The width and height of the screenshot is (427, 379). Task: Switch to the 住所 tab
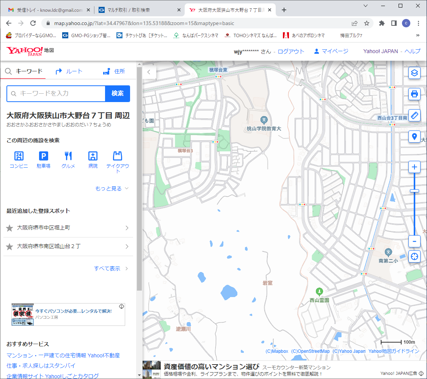point(114,71)
